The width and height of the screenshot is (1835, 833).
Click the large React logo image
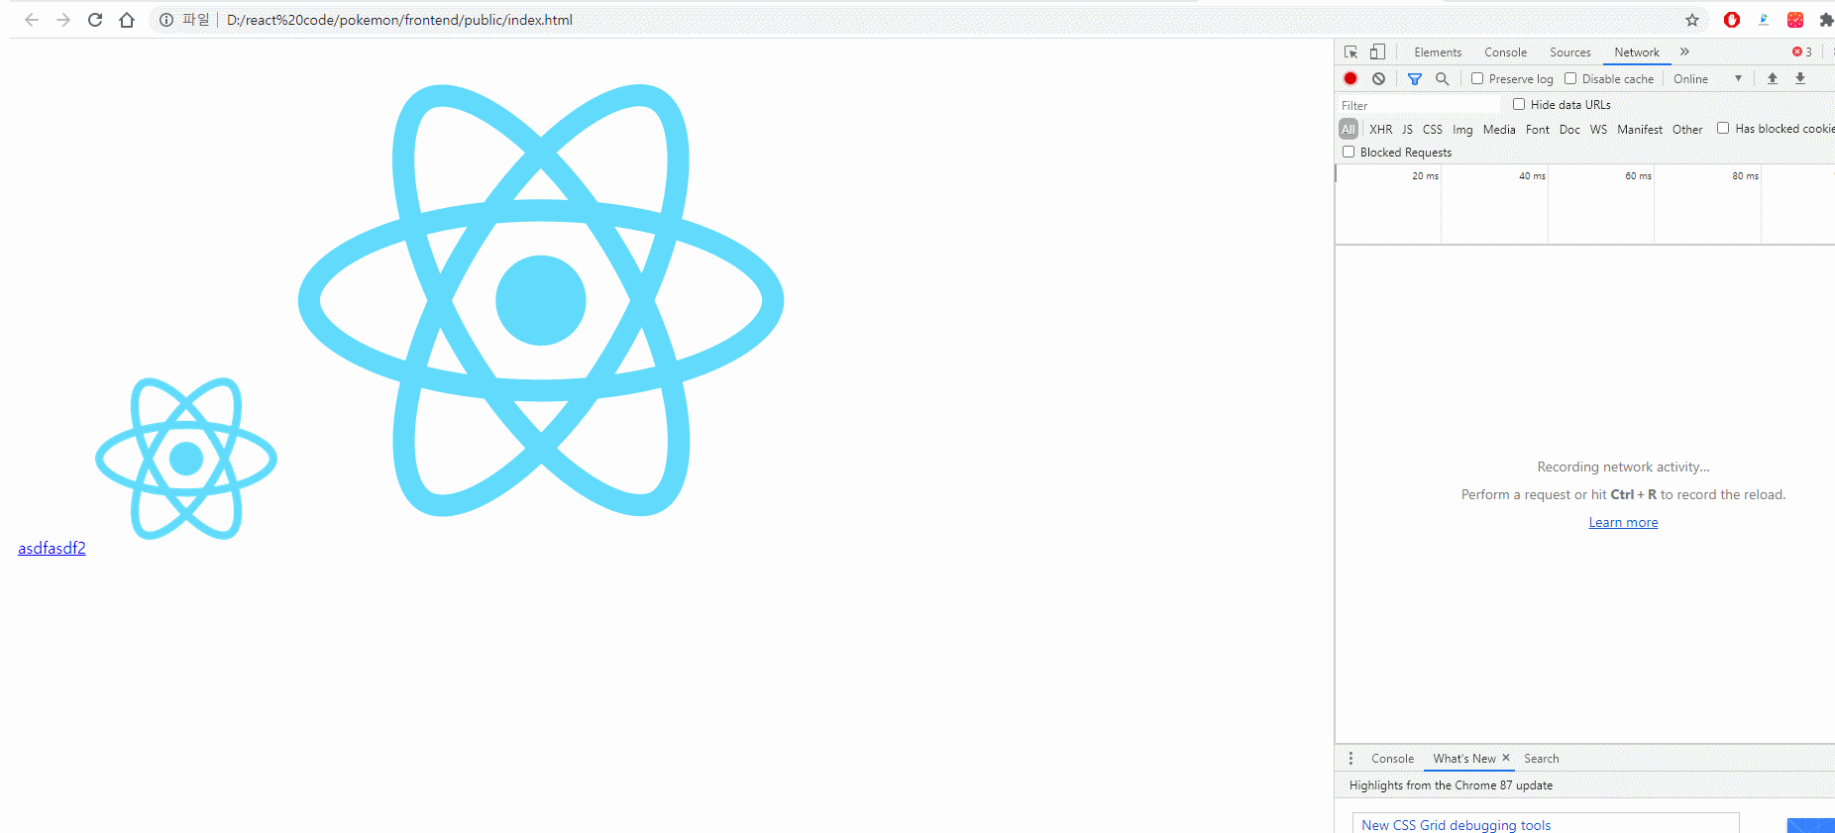click(x=541, y=300)
